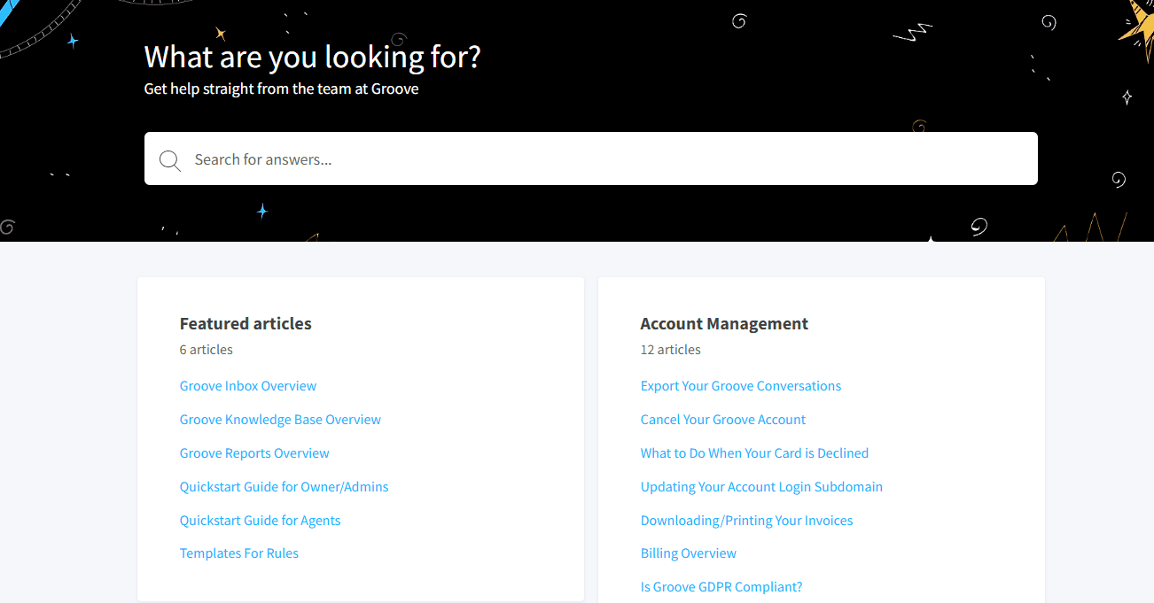
Task: Click the 12 articles count label
Action: click(x=670, y=350)
